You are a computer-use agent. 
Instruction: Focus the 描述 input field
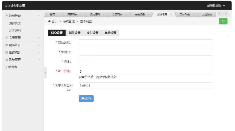click(x=145, y=62)
